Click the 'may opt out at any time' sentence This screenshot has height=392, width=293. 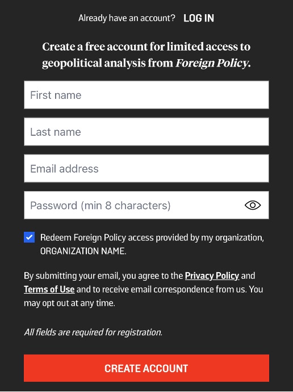point(69,303)
